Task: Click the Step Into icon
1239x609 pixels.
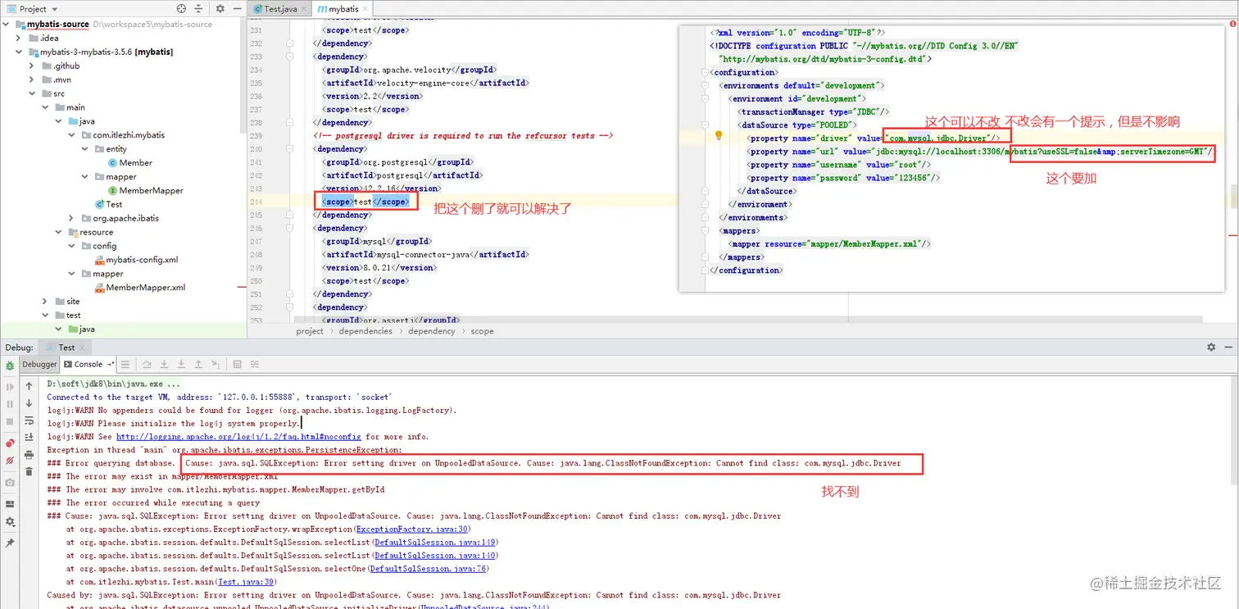Action: [x=164, y=364]
